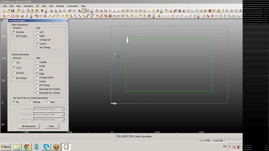
Task: Click the red X Delete icon
Action: 45,16
